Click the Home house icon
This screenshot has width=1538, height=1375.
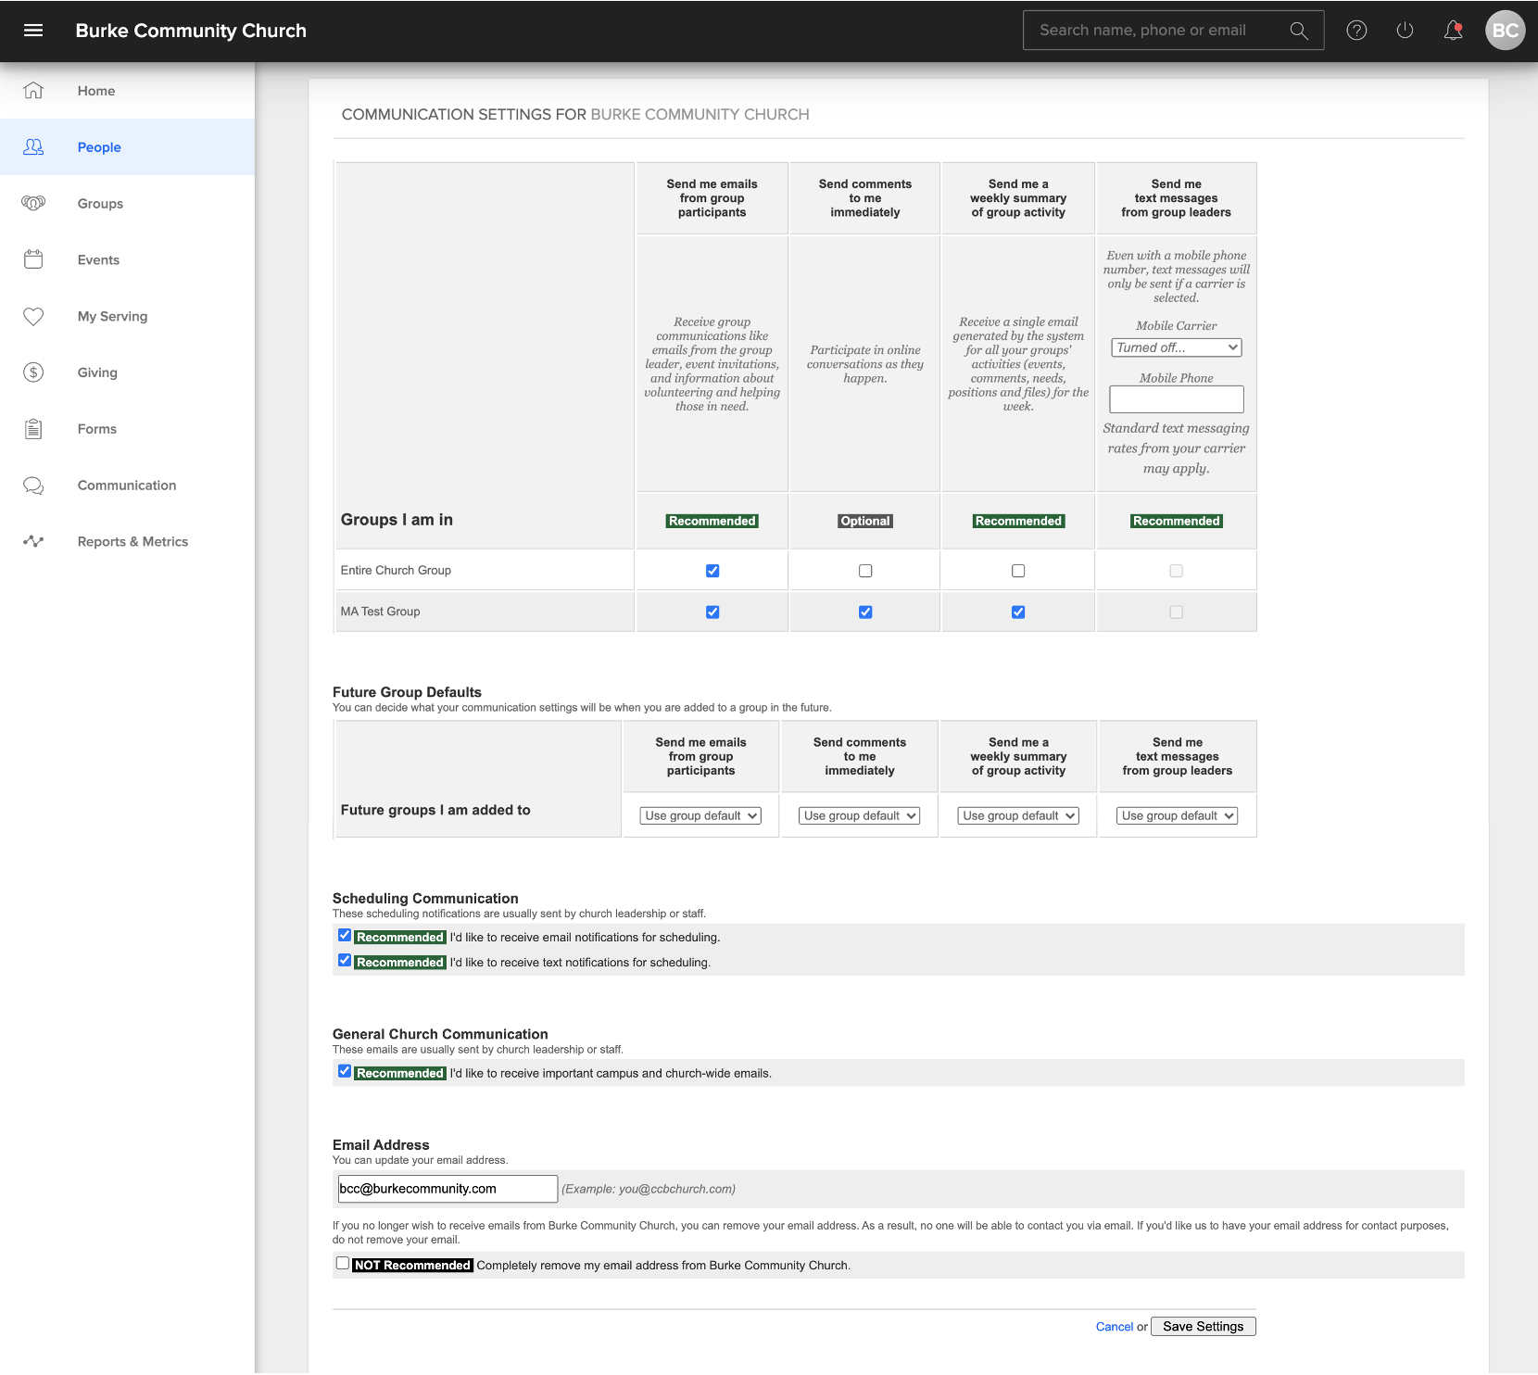(x=33, y=91)
